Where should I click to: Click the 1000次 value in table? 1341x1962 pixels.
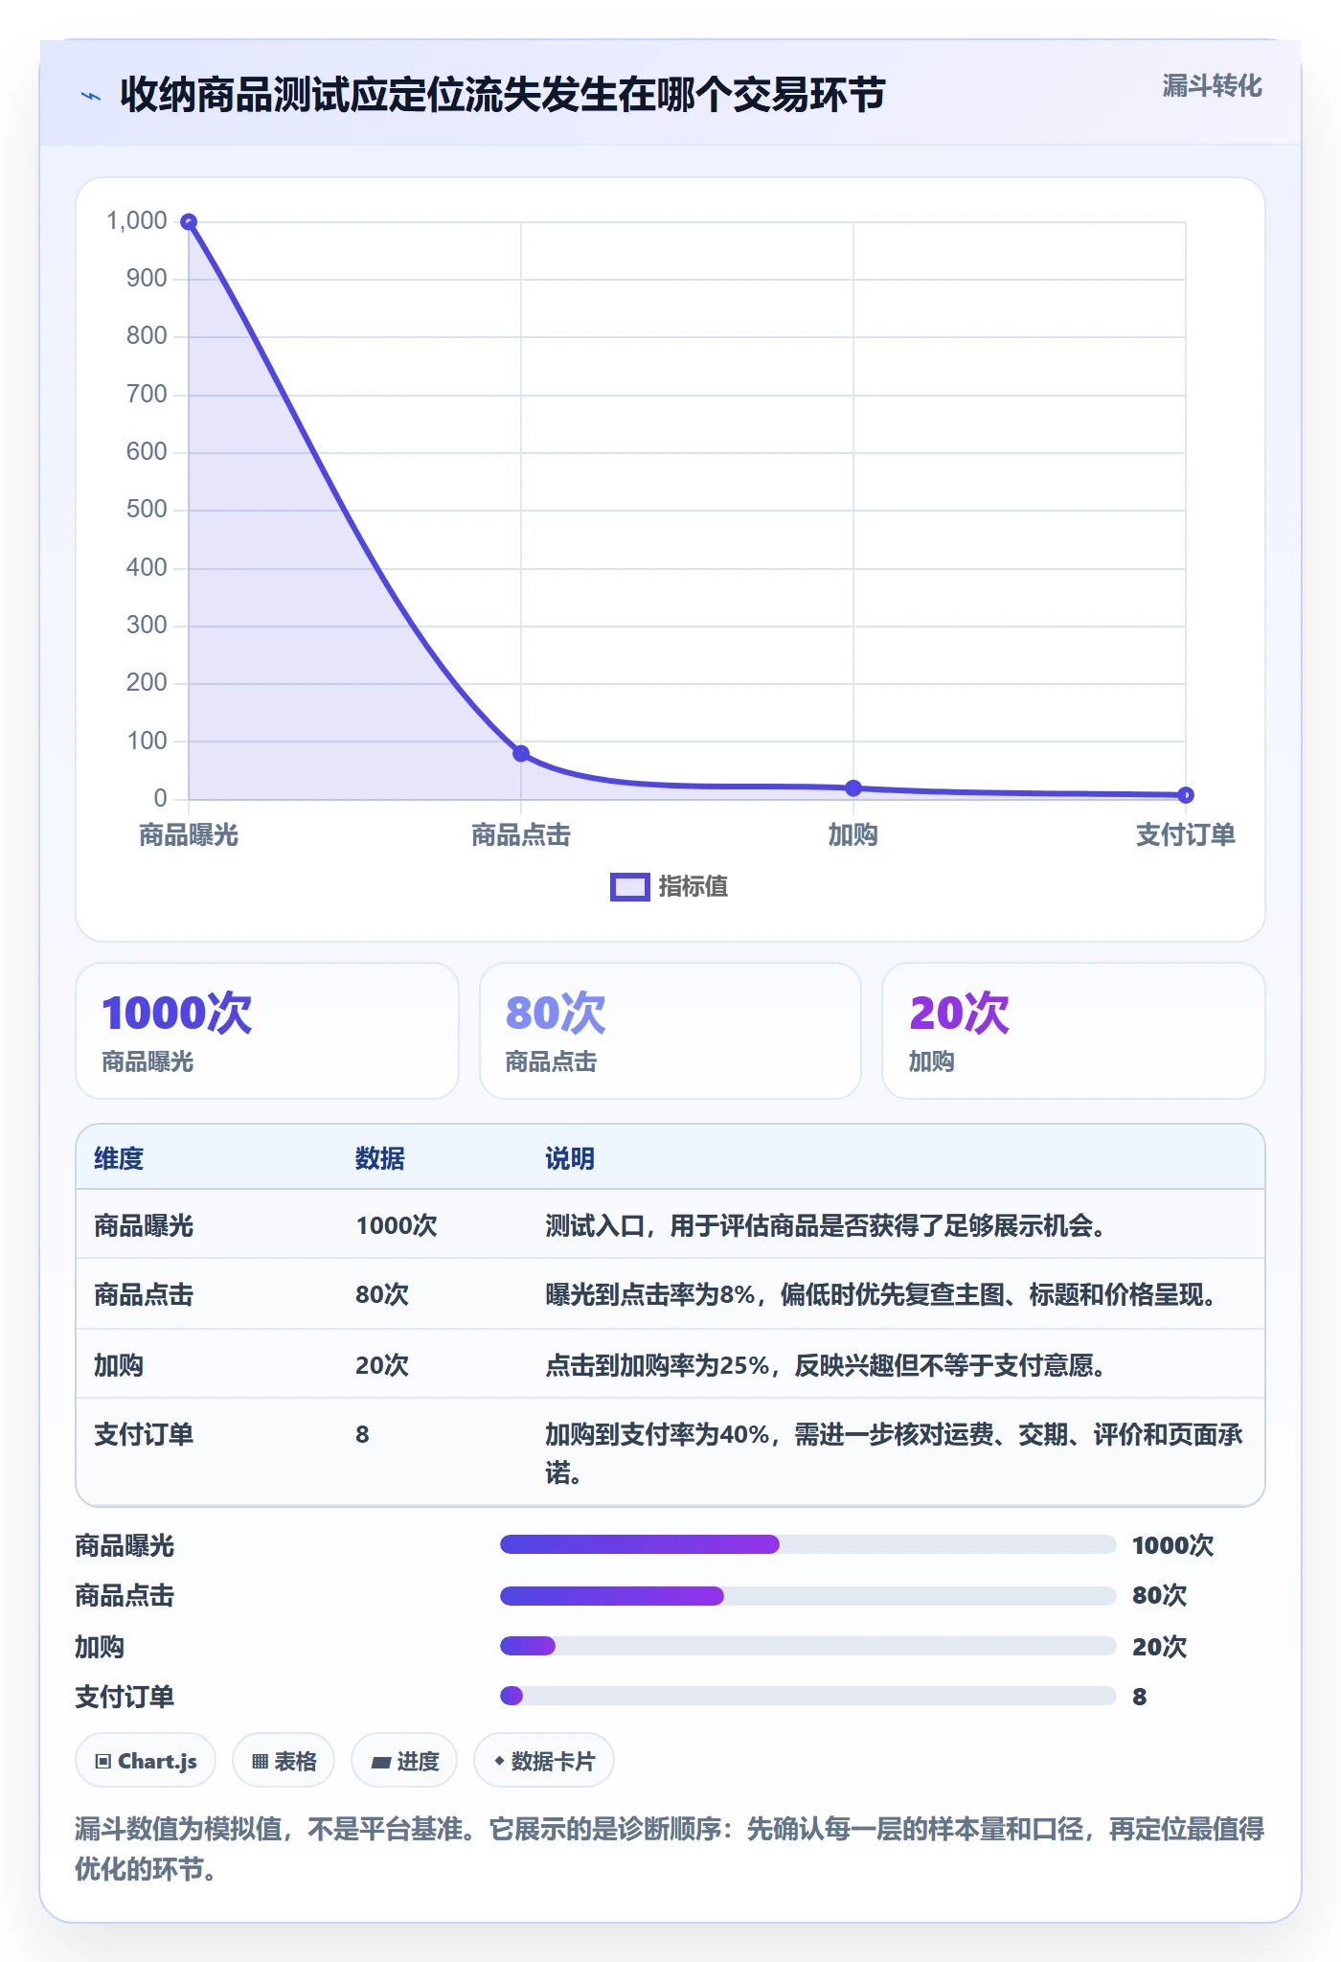pyautogui.click(x=397, y=1225)
